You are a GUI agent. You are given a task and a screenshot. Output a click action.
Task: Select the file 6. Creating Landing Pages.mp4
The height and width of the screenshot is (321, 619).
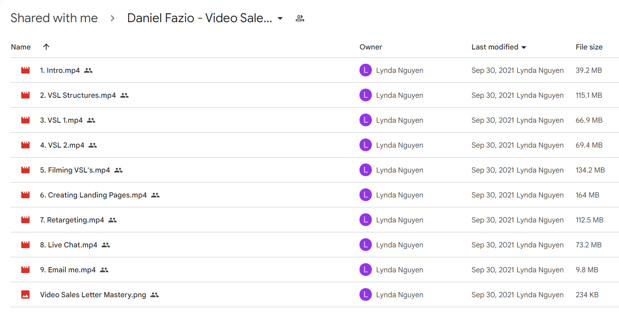(x=93, y=195)
